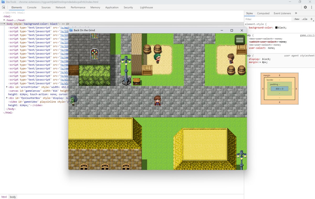Image resolution: width=315 pixels, height=199 pixels.
Task: Expand the margin shorthand property triangle
Action: pyautogui.click(x=260, y=62)
